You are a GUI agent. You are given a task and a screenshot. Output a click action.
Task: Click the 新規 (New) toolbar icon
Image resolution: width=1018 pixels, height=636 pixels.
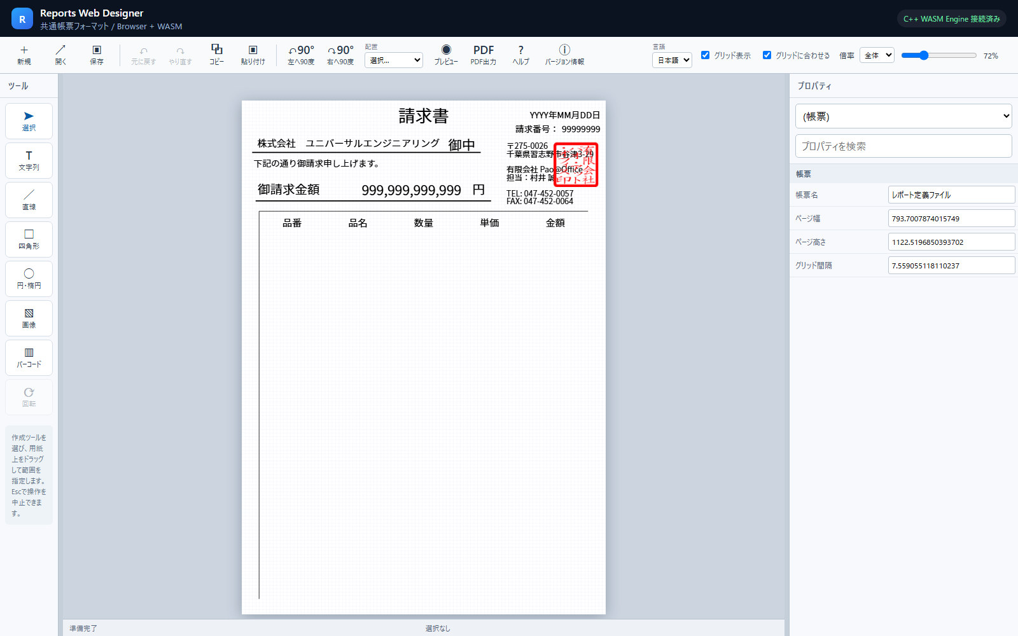click(x=24, y=55)
